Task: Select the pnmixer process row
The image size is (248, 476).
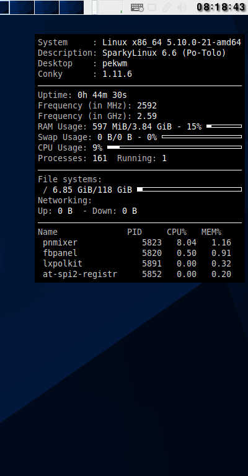Action: tap(137, 242)
